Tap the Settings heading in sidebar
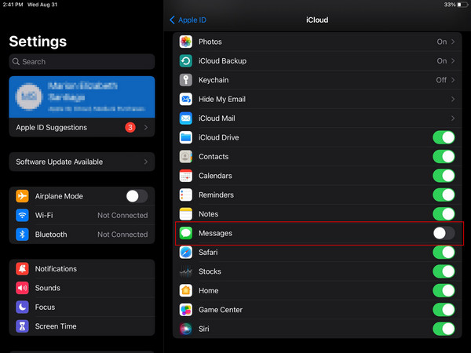The height and width of the screenshot is (353, 471). tap(38, 42)
